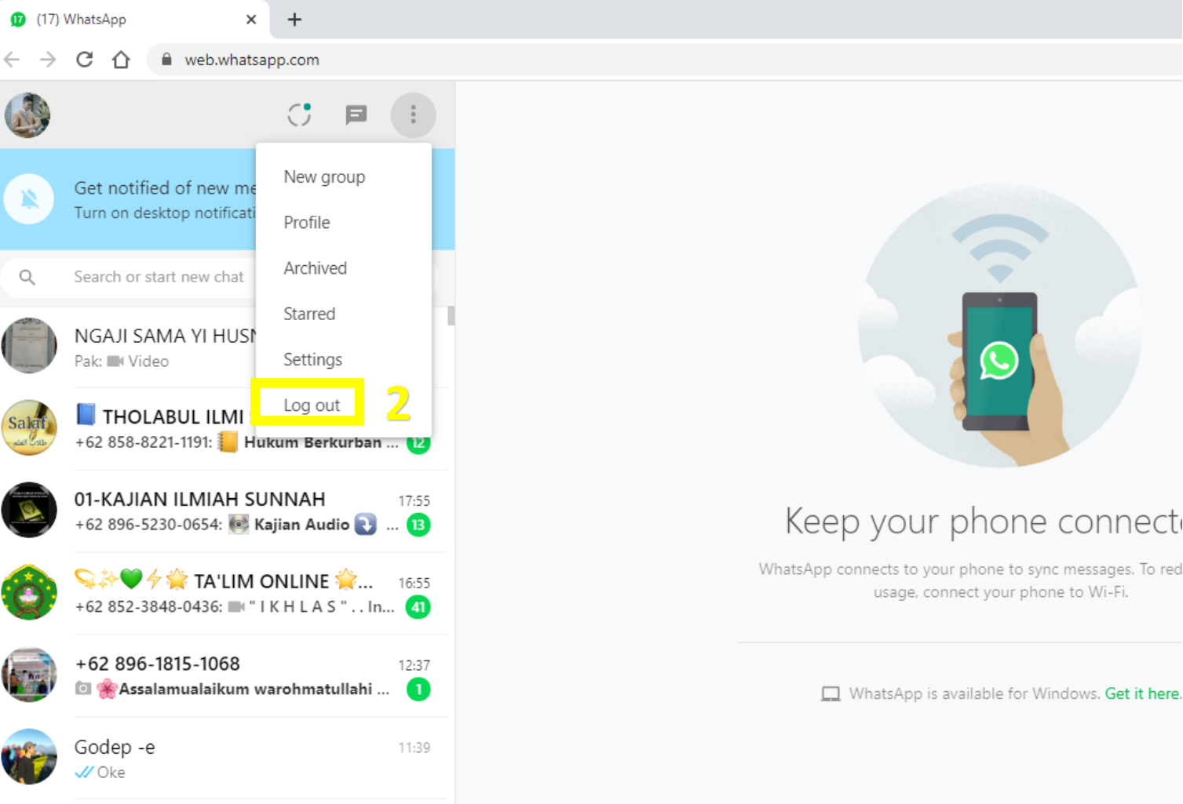Click the browser Home icon
Screen dimensions: 1183x804
(x=121, y=60)
